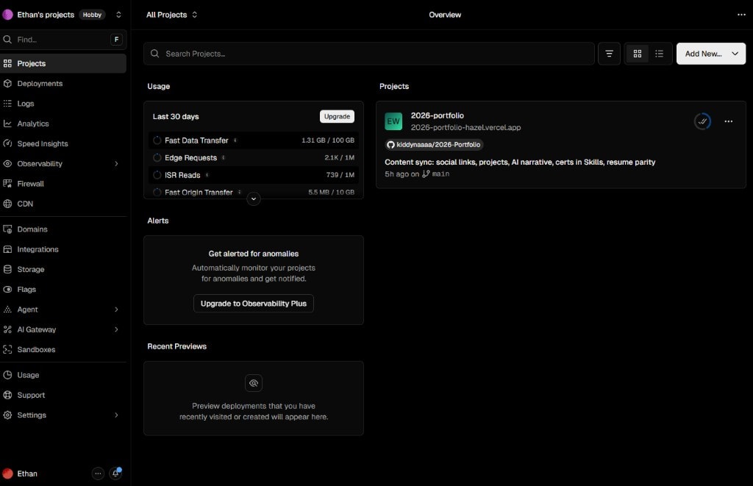753x486 pixels.
Task: Click the AI Gateway icon
Action: pos(7,330)
